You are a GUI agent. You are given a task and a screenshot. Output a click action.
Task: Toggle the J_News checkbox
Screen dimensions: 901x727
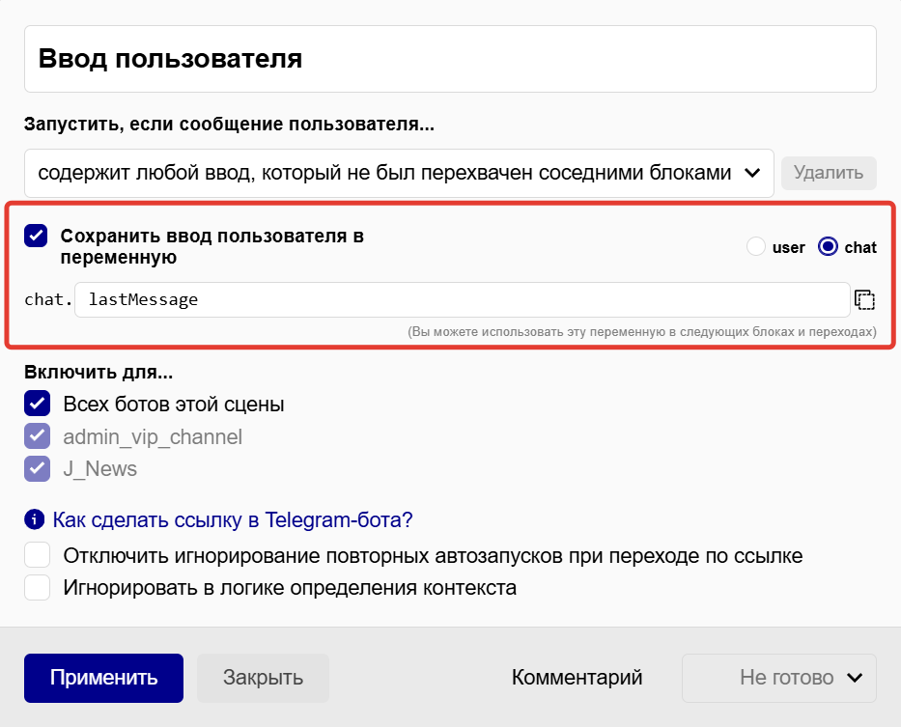(37, 469)
